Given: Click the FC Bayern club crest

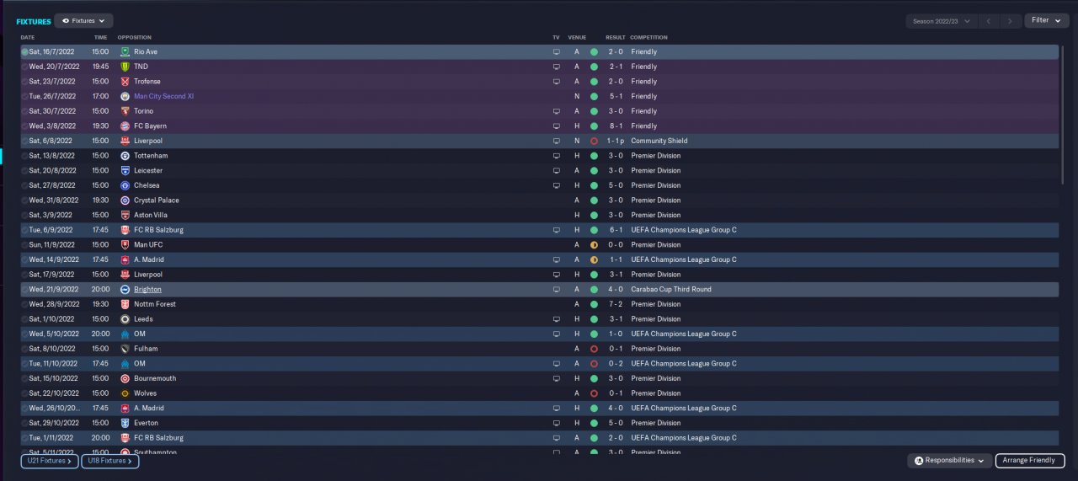Looking at the screenshot, I should [125, 126].
